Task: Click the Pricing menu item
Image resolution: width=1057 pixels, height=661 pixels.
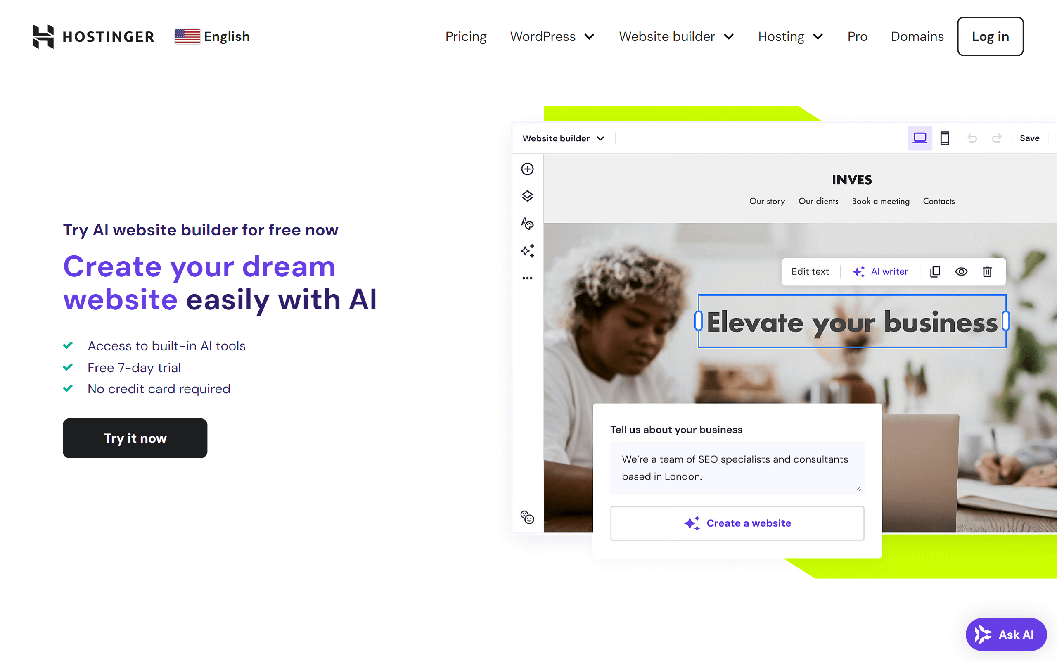Action: pyautogui.click(x=466, y=36)
